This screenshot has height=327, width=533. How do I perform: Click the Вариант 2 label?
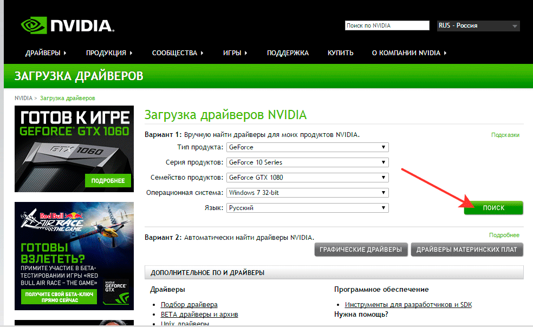[164, 237]
